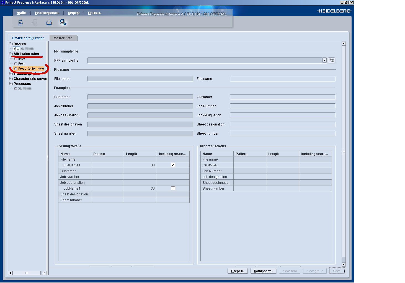The height and width of the screenshot is (283, 405).
Task: Click the Processes folder icon
Action: (11, 84)
